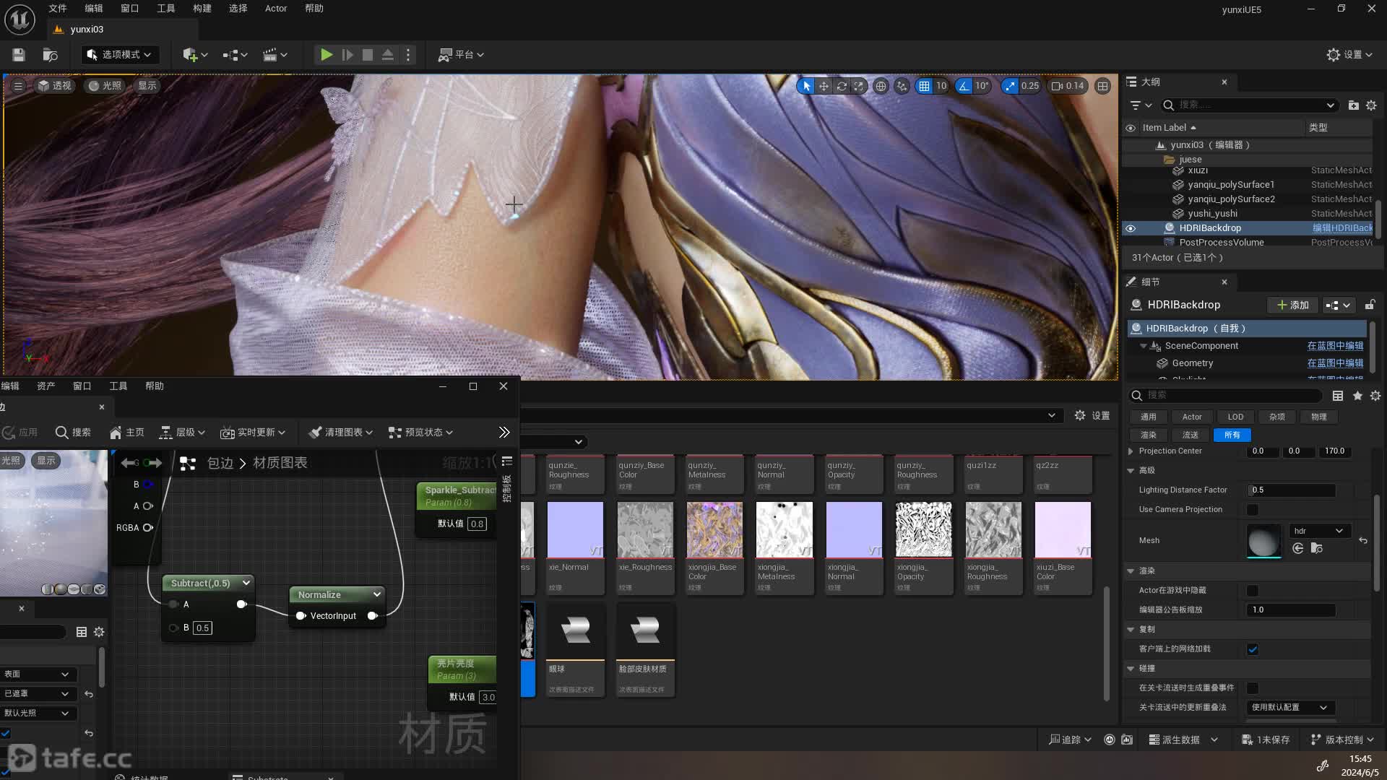Select the xiongjia_Opacity texture thumbnail
Screen dimensions: 1387x780
[923, 530]
